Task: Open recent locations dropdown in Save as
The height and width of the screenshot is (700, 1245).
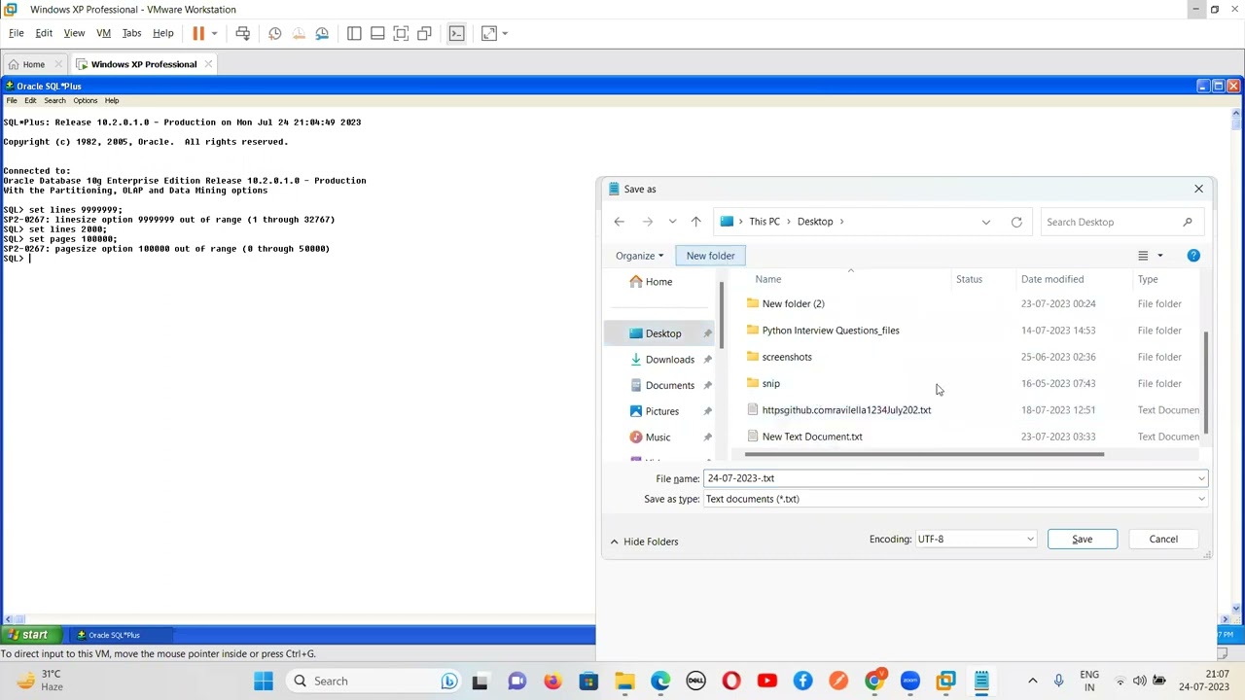Action: pos(672,222)
